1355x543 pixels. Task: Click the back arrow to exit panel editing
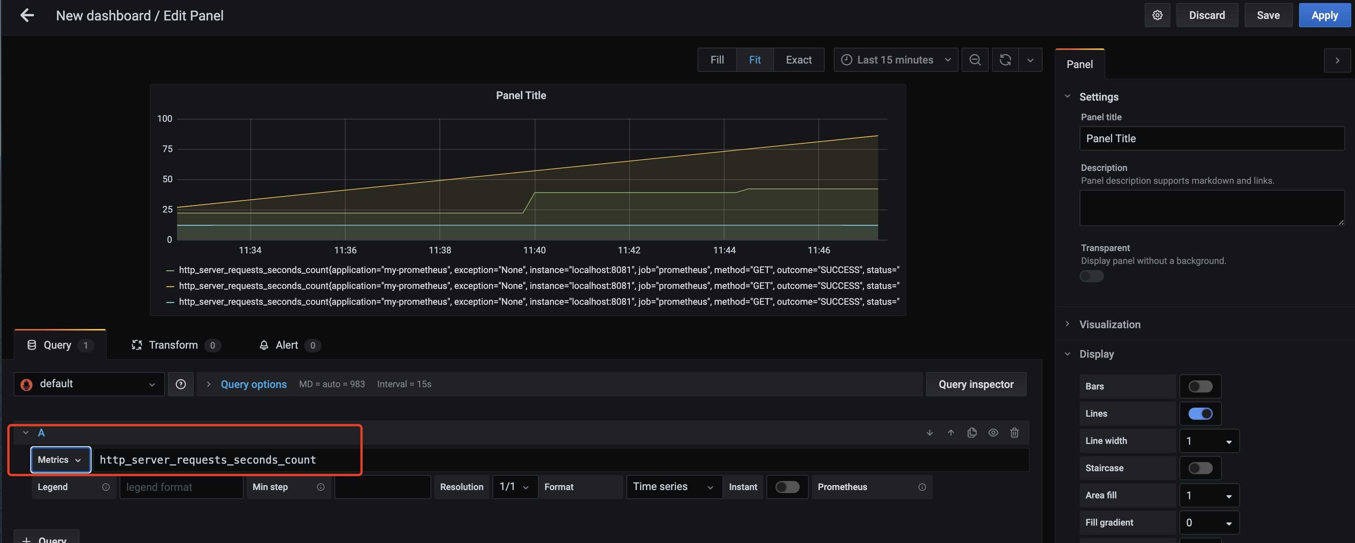tap(27, 15)
